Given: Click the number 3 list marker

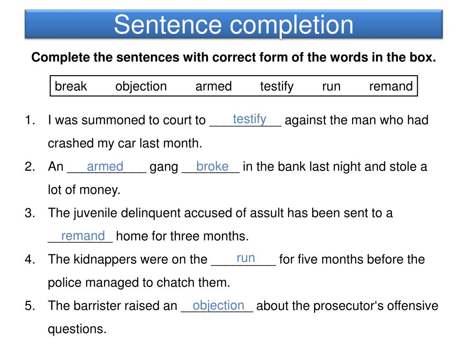Looking at the screenshot, I should pyautogui.click(x=30, y=213).
